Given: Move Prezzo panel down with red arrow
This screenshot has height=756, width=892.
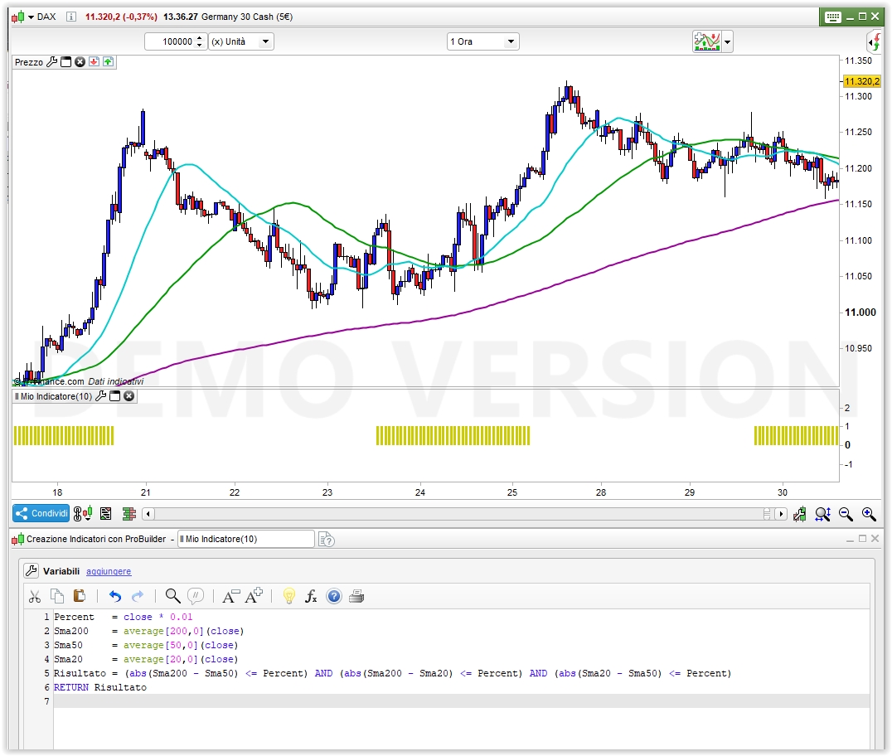Looking at the screenshot, I should tap(94, 62).
